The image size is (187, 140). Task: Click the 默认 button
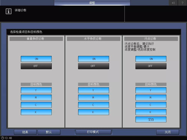(49, 132)
